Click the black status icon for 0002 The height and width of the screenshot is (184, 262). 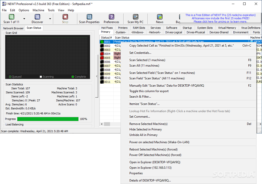pyautogui.click(x=102, y=46)
